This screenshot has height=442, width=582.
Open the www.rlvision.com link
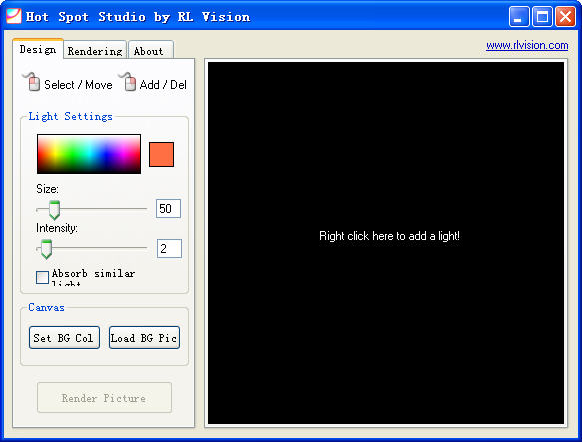click(527, 45)
